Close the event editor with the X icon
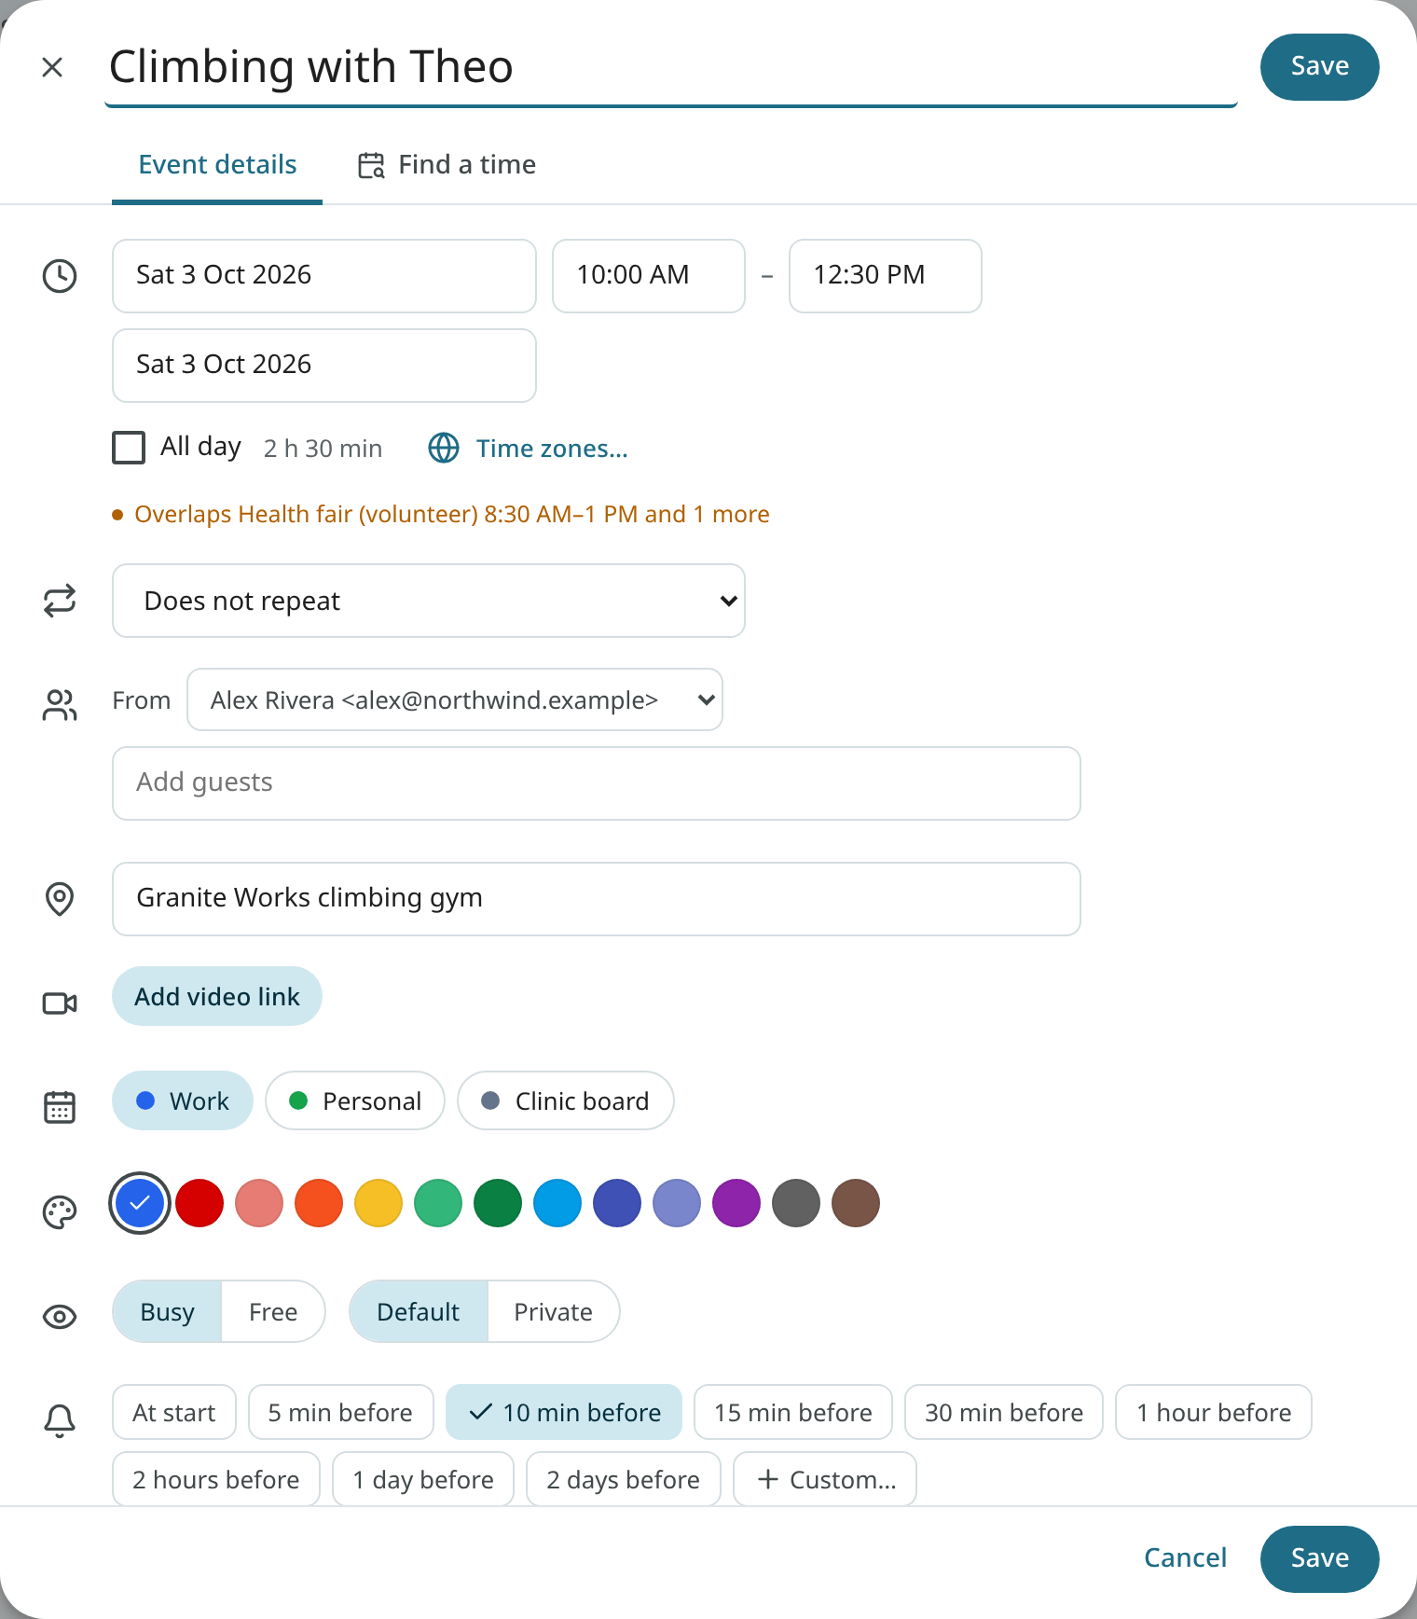Viewport: 1417px width, 1619px height. point(52,67)
